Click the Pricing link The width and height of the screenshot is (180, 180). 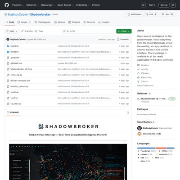(x=96, y=5)
